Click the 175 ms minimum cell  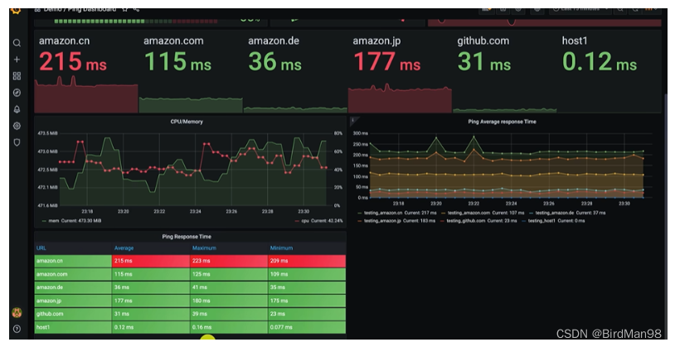307,301
